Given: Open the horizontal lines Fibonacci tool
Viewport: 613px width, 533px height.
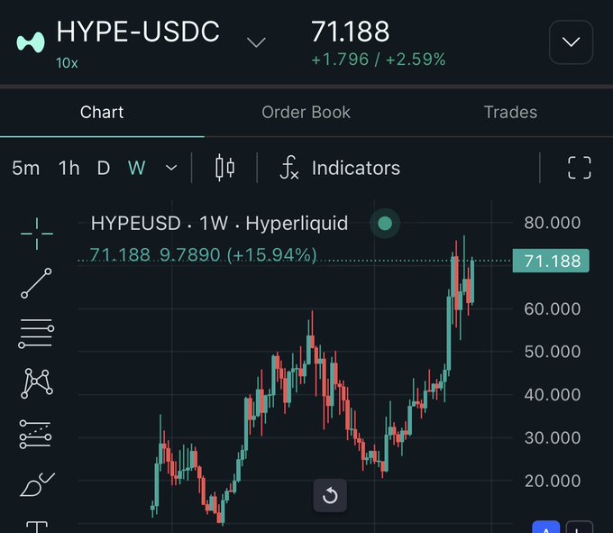Looking at the screenshot, I should coord(36,333).
